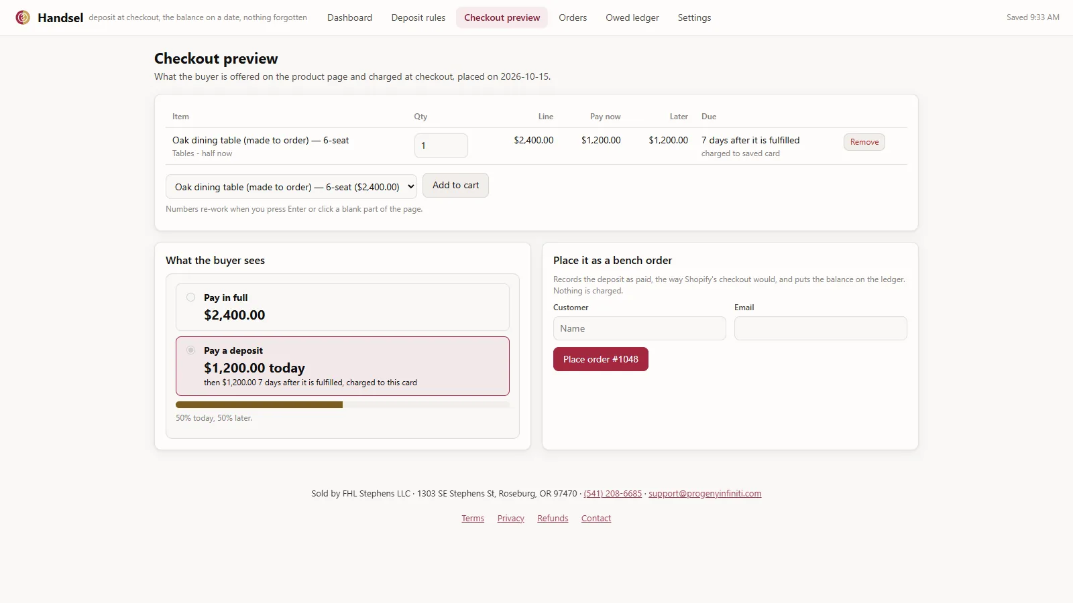This screenshot has width=1073, height=603.
Task: Click the quantity field for the oak table
Action: 441,145
